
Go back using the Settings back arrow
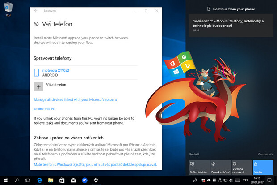coord(36,11)
